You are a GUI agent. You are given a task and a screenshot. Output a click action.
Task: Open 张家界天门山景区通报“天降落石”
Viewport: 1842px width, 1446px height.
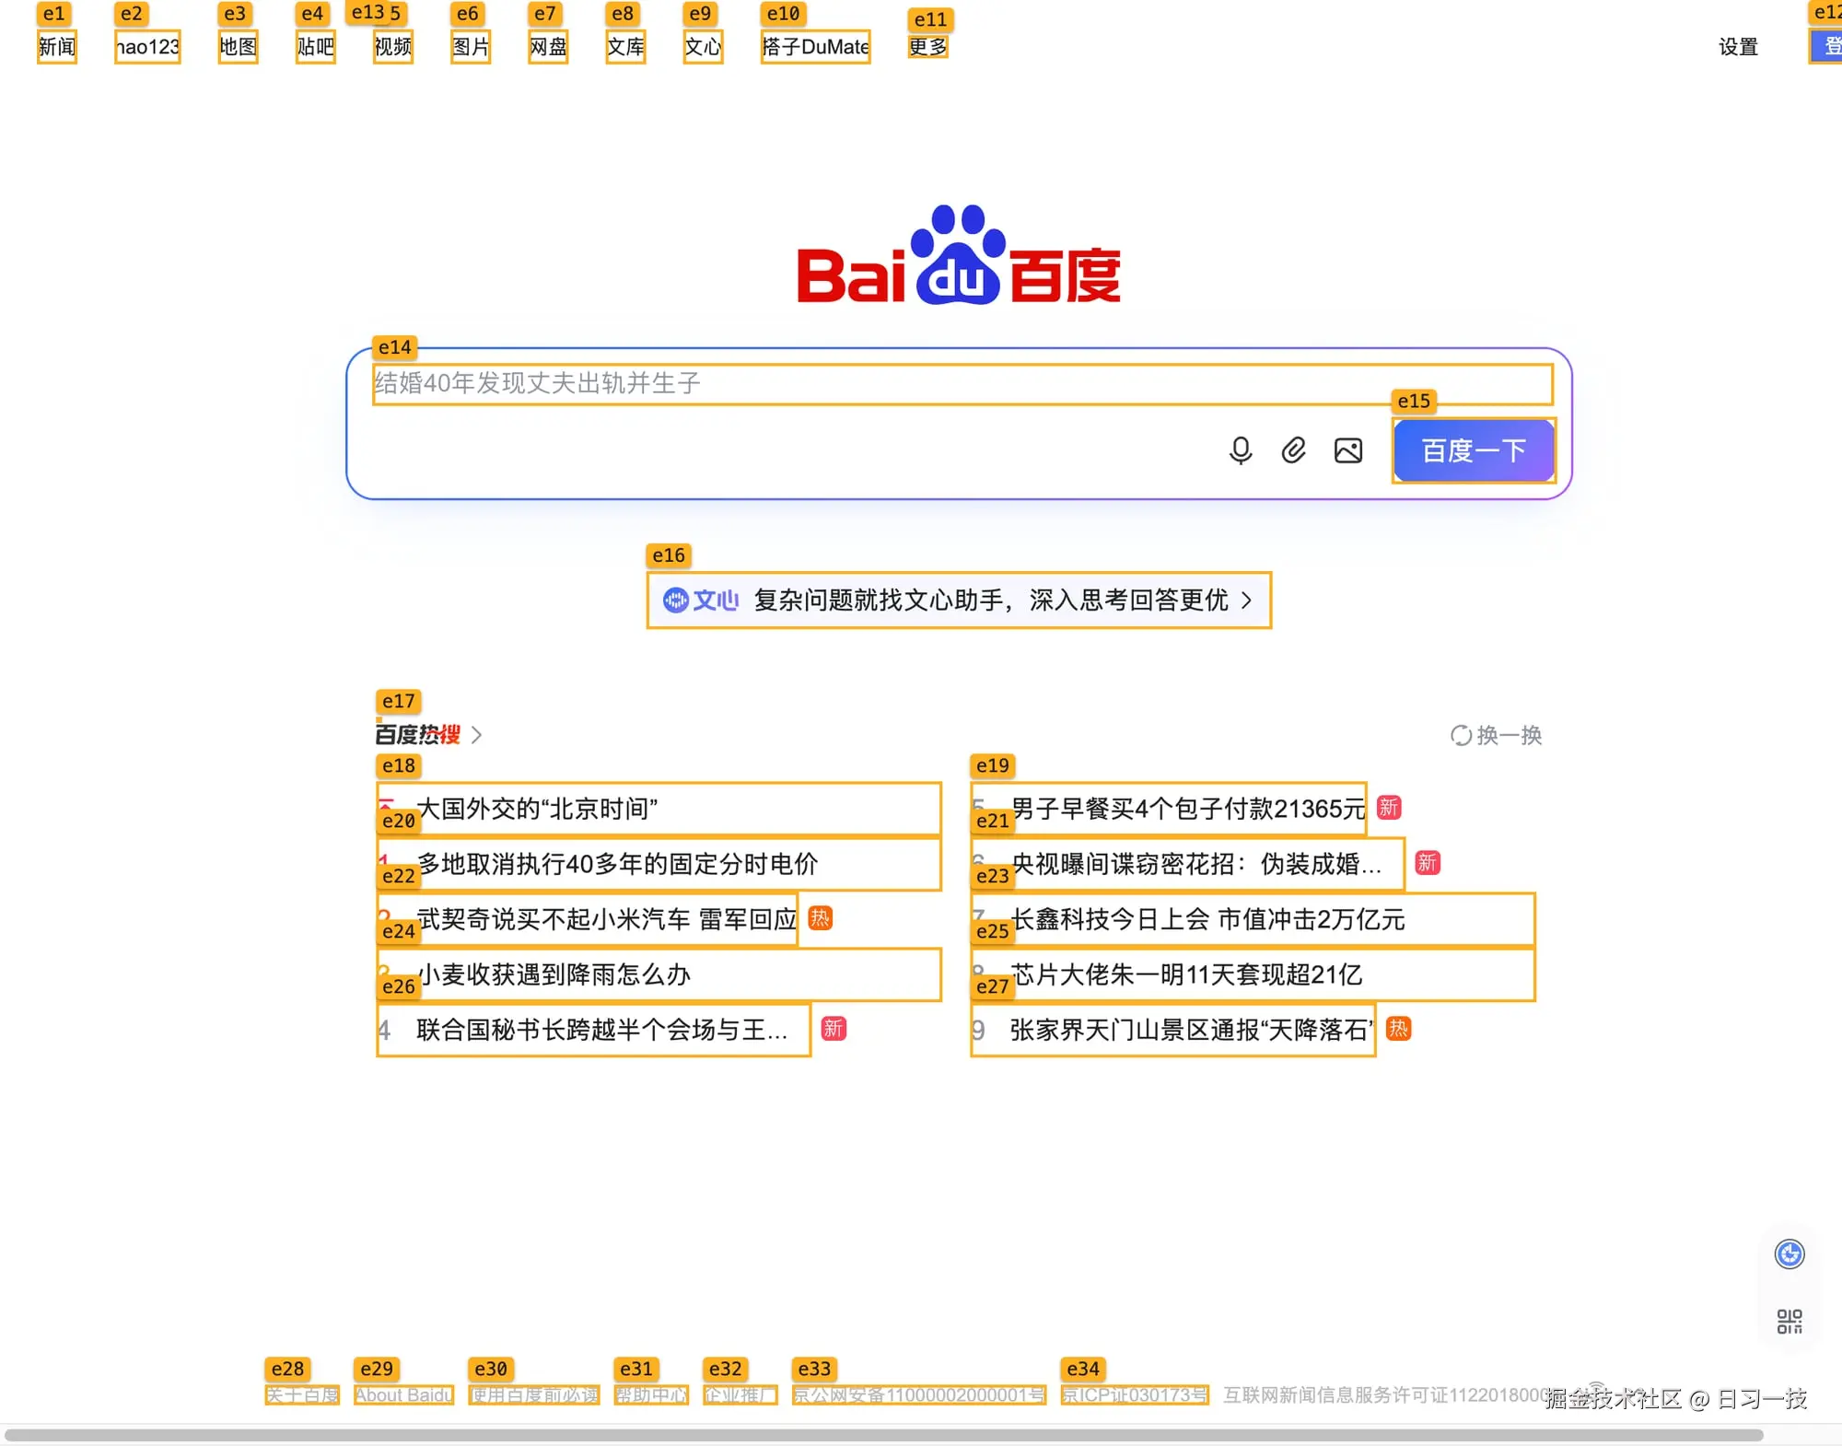click(1173, 1030)
